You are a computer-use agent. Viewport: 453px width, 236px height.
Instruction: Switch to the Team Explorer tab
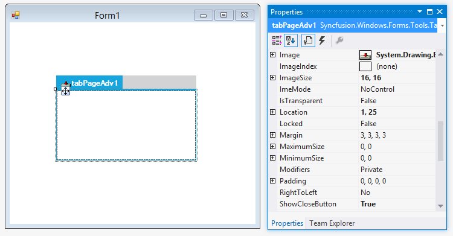pyautogui.click(x=332, y=223)
